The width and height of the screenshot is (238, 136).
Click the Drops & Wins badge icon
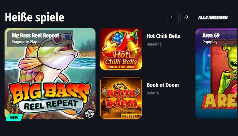coord(90,113)
